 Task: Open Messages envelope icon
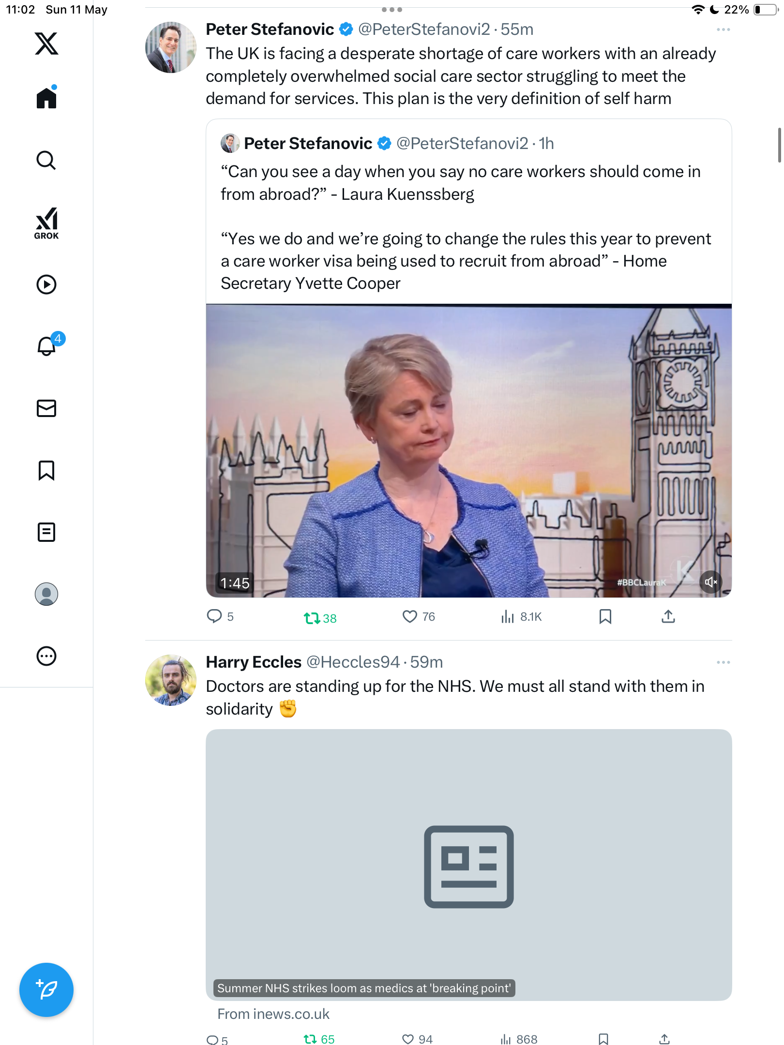pos(46,408)
